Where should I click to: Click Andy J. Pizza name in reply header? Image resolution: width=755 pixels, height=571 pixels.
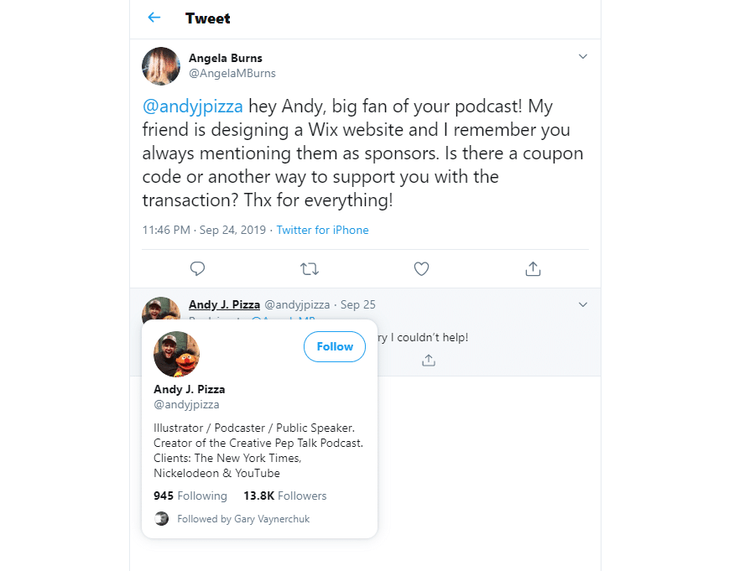click(224, 304)
